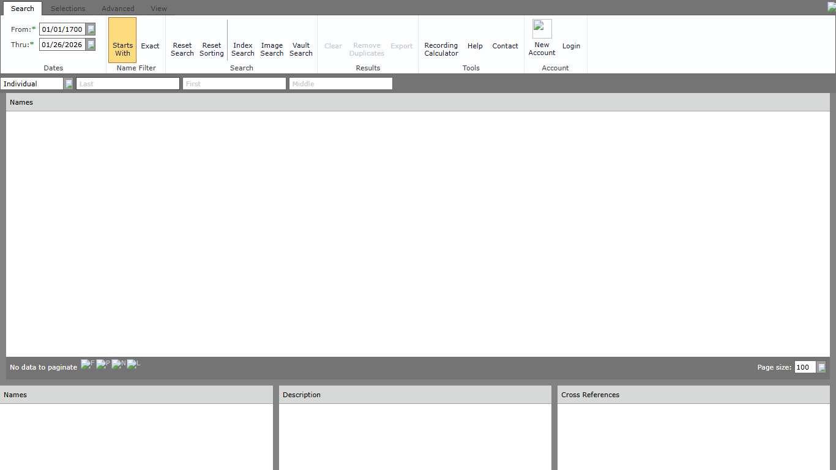Viewport: 836px width, 470px height.
Task: Open the Advanced tab
Action: 118,9
